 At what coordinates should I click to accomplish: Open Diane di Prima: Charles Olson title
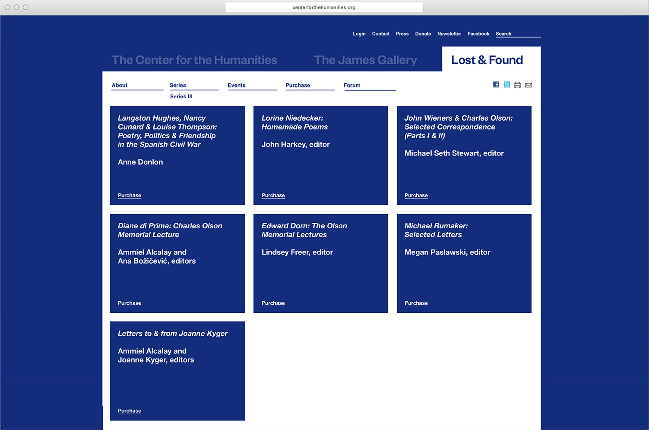(x=170, y=230)
